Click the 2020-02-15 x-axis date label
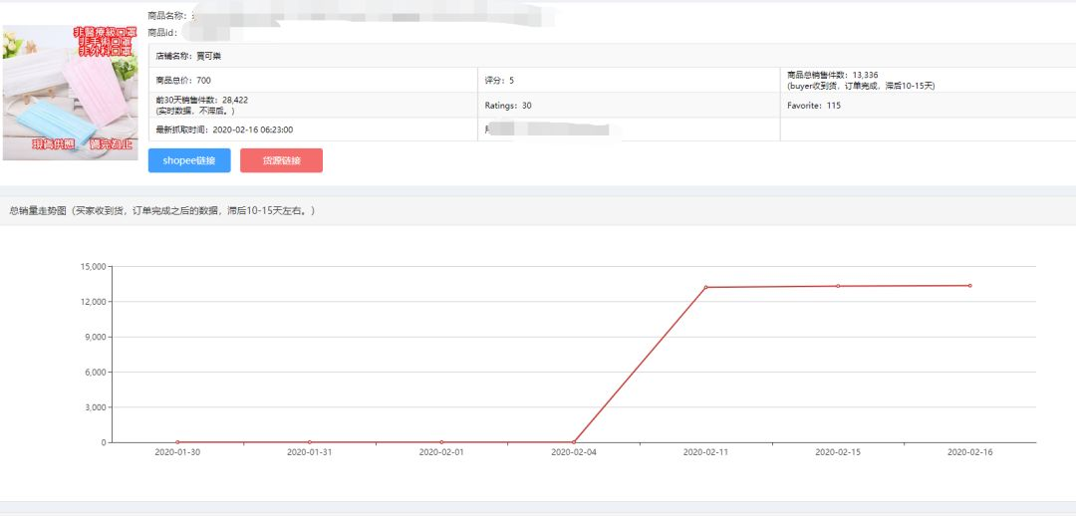This screenshot has height=516, width=1076. click(838, 453)
